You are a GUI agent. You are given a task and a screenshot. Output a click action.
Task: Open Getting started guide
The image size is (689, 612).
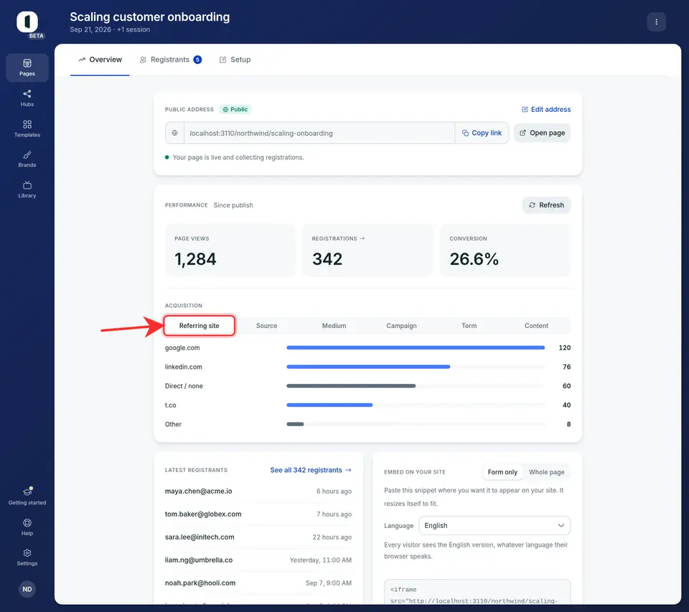[27, 496]
